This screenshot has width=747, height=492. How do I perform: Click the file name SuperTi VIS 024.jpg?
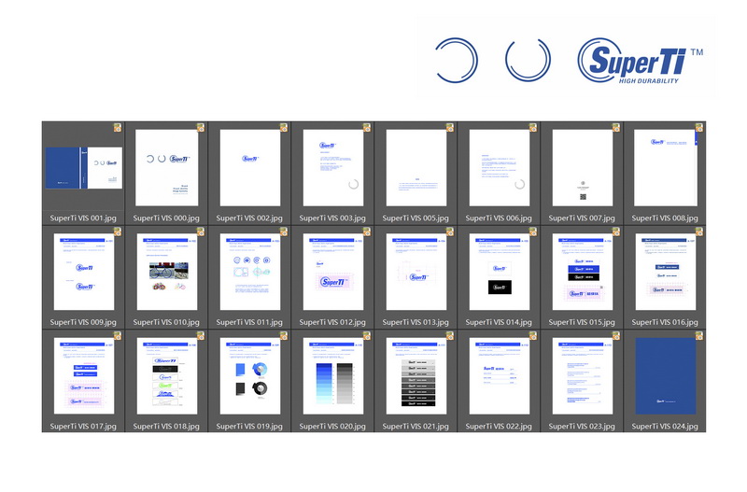point(665,427)
